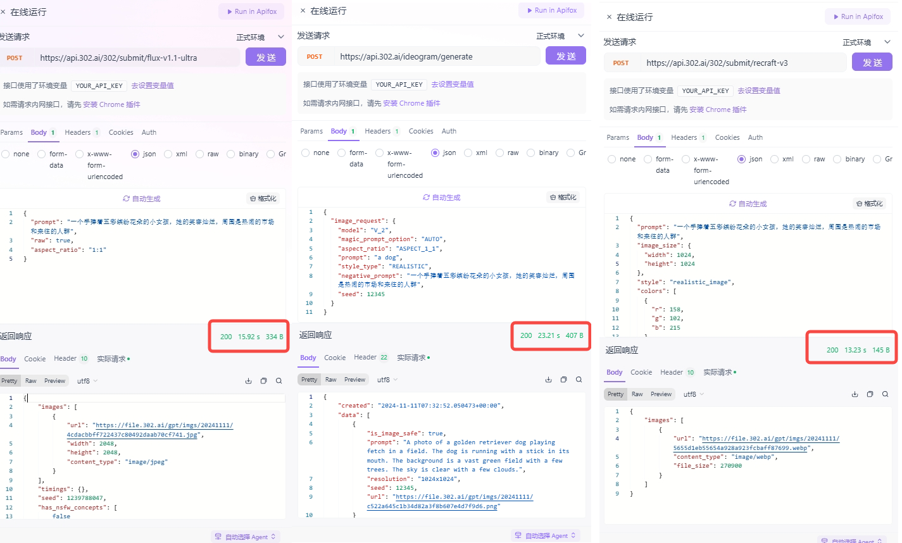Open Params tab in the ideogram panel
The width and height of the screenshot is (902, 543).
pyautogui.click(x=311, y=131)
